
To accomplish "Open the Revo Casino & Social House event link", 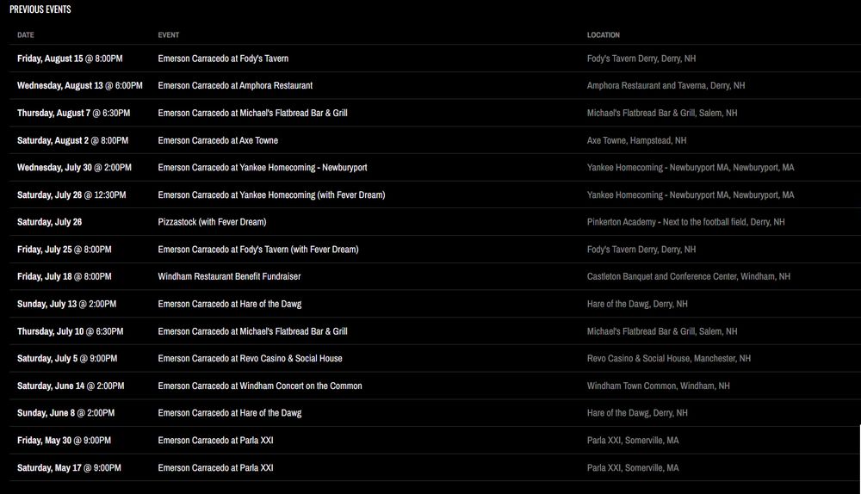I will [250, 358].
